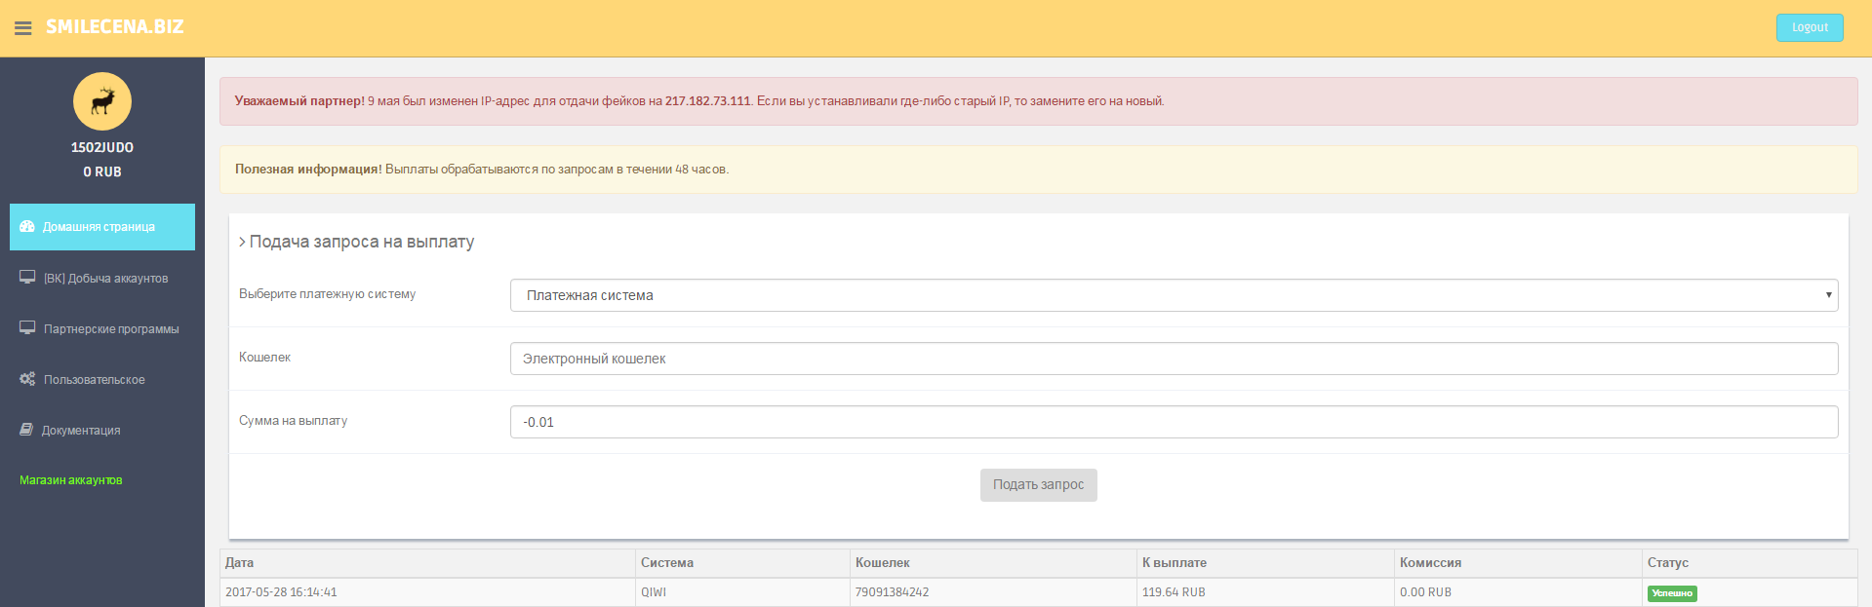
Task: Toggle the hamburger menu icon
Action: [x=23, y=28]
